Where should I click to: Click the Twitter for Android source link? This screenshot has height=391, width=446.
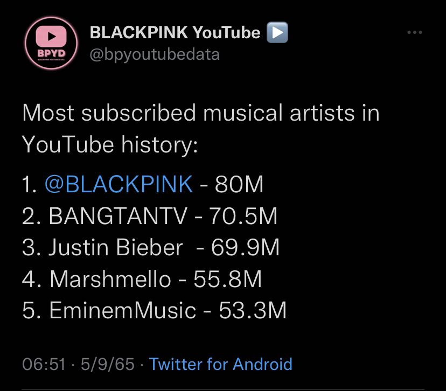[x=220, y=364]
